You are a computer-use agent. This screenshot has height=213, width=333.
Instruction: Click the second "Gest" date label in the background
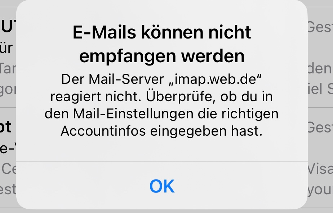[x=320, y=127]
